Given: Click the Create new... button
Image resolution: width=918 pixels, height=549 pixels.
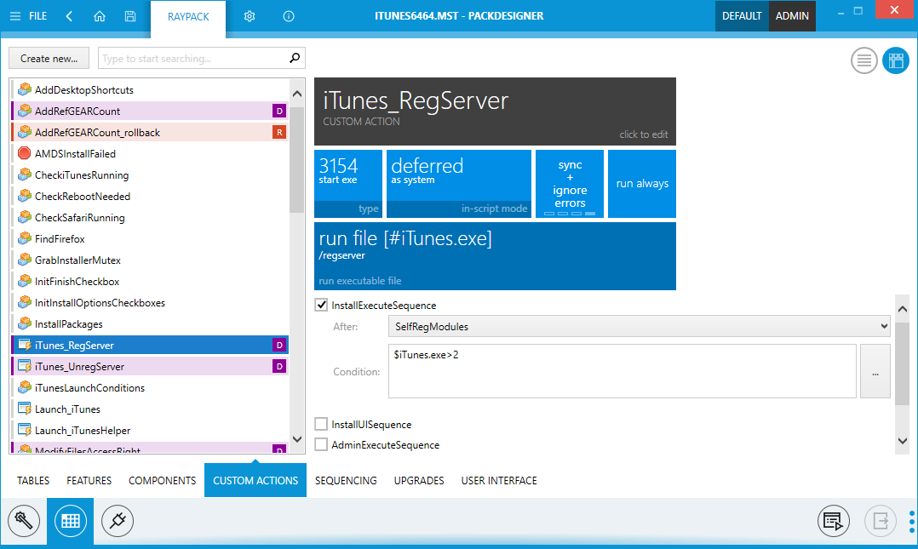Looking at the screenshot, I should (49, 57).
